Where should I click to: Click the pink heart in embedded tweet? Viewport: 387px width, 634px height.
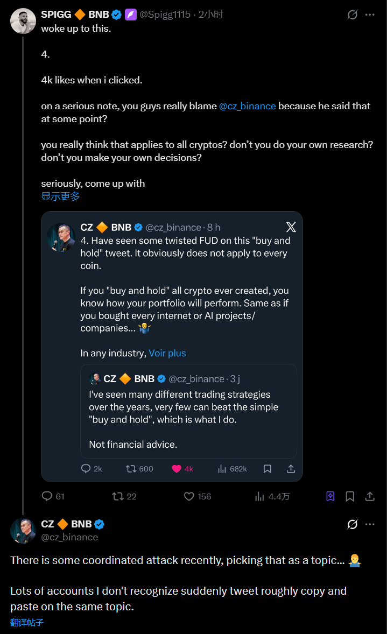pos(177,469)
